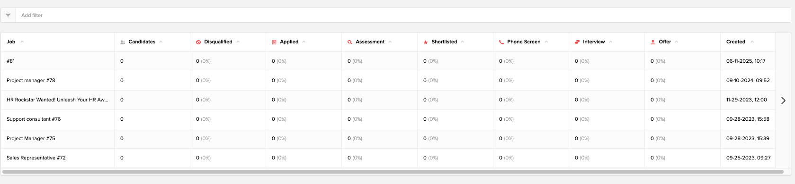Click the Interview column icon
This screenshot has height=184, width=795.
(577, 42)
